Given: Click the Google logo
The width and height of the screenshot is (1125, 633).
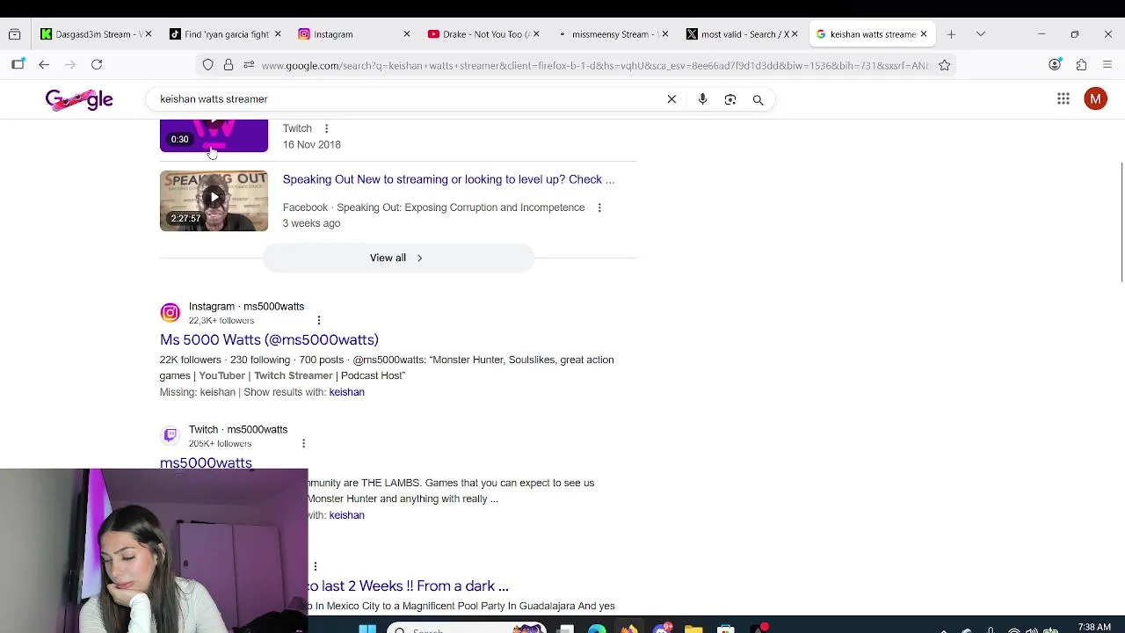Looking at the screenshot, I should pos(79,99).
